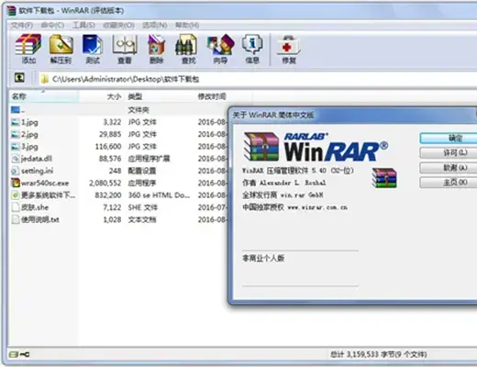Click the Extract To (解压到) toolbar icon
This screenshot has width=477, height=367.
pos(61,44)
